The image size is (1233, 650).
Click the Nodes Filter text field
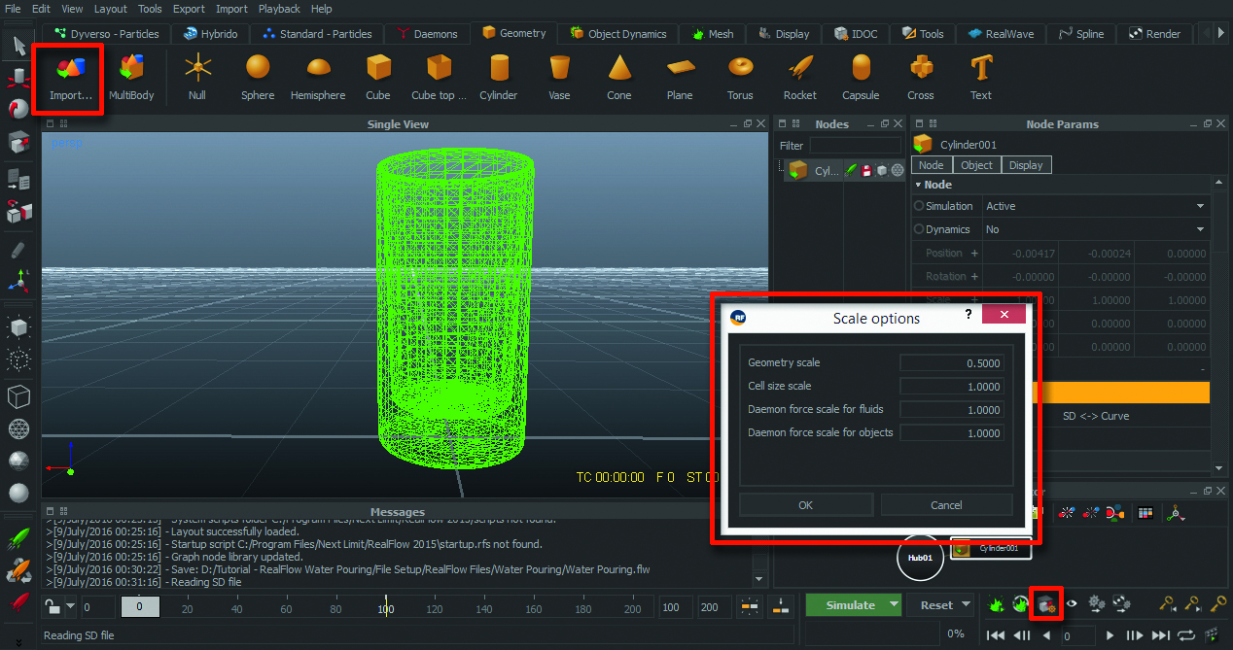point(856,145)
